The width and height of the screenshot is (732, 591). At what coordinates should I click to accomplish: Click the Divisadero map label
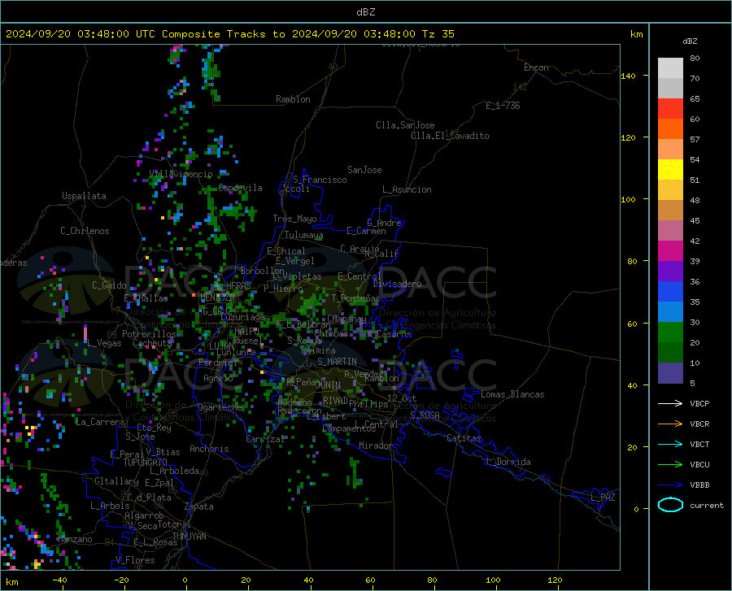[397, 284]
